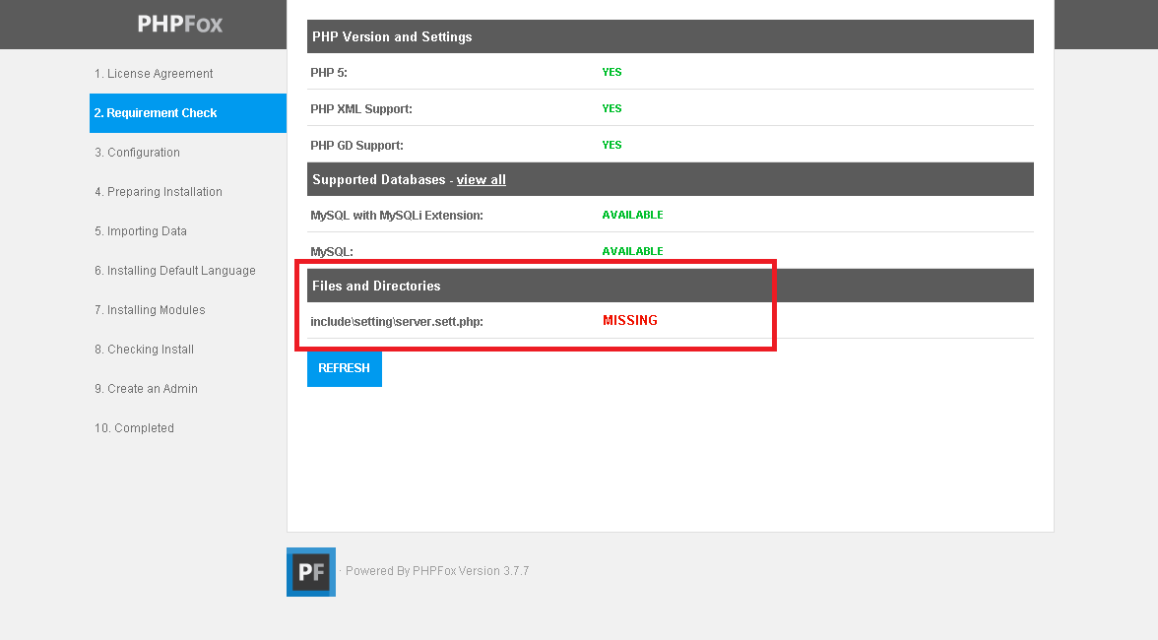1158x640 pixels.
Task: Click the YES value for PHP 5
Action: coord(611,72)
